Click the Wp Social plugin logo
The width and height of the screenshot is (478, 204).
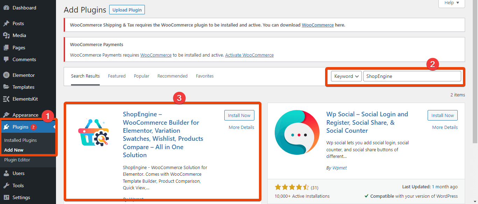point(297,132)
